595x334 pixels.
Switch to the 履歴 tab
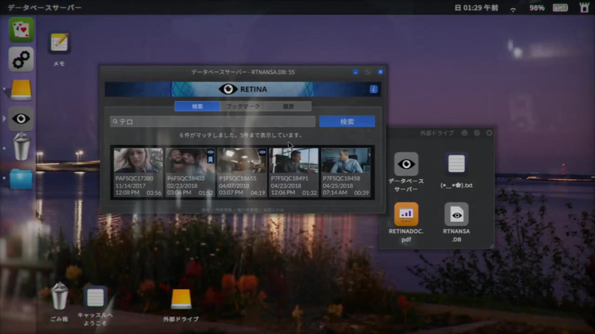(x=288, y=106)
